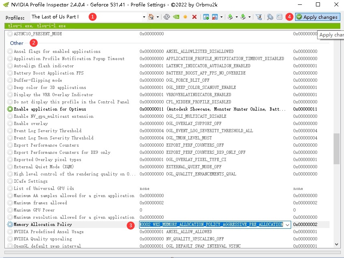Apply changes to the profile
The image size is (344, 258).
[x=318, y=17]
